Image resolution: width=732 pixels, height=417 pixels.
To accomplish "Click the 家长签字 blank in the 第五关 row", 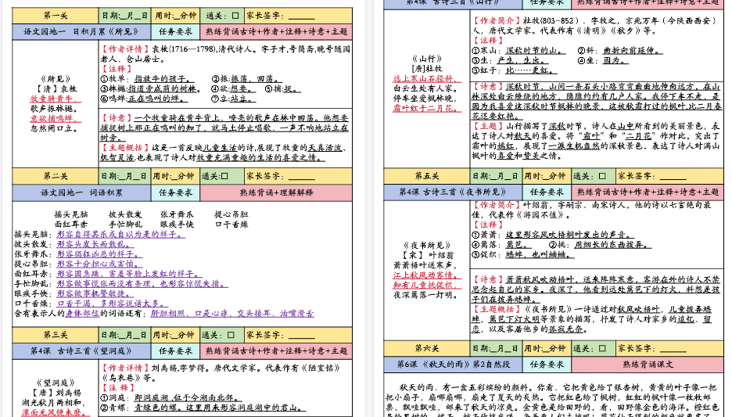I will [x=673, y=177].
